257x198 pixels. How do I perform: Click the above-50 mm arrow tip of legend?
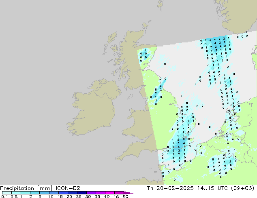tap(128, 193)
